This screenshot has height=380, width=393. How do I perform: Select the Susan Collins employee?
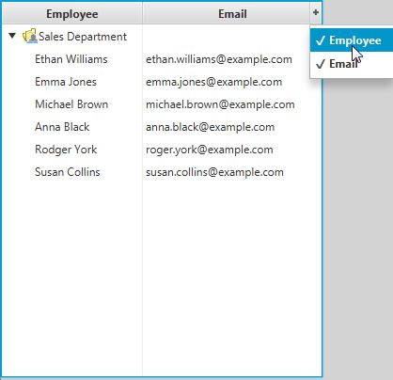coord(68,172)
